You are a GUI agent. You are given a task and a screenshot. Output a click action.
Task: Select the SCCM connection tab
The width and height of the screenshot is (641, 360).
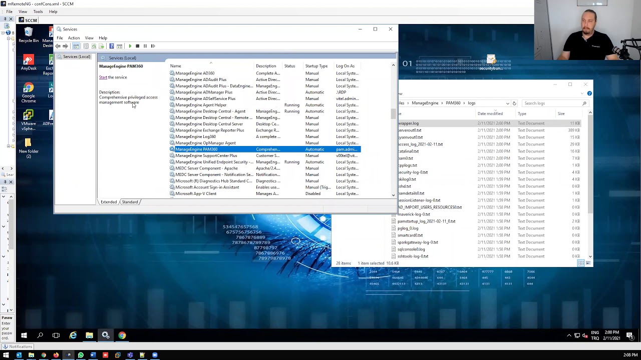[28, 20]
